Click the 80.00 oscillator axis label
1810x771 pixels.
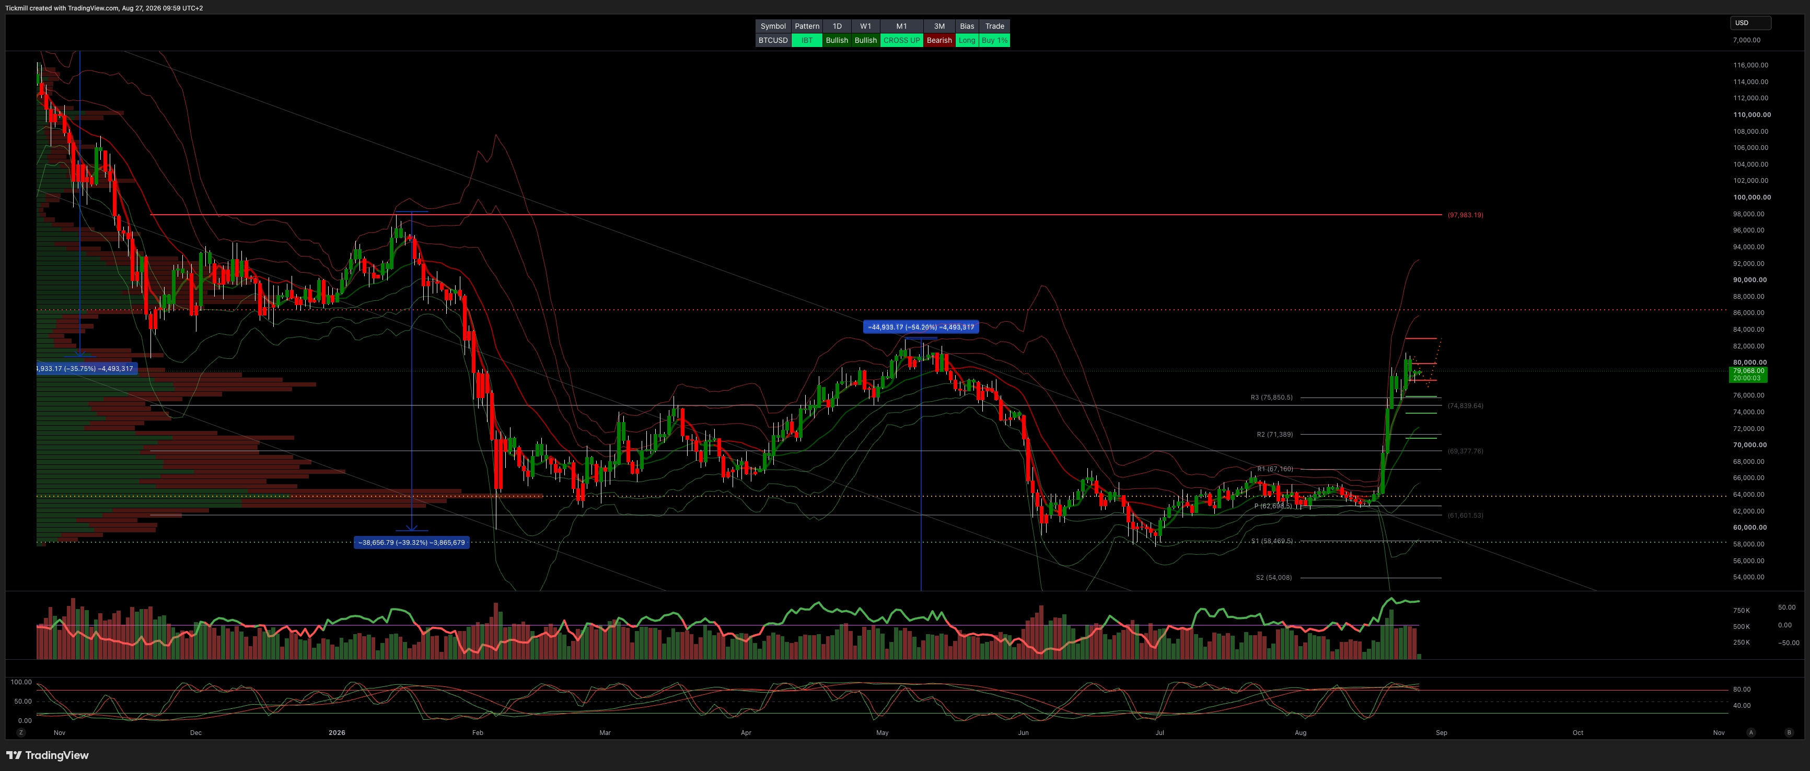pos(1742,690)
